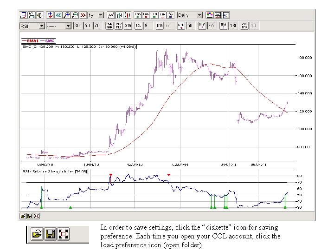Select the first LOG scale button with green equals sign
334x251 pixels.
[x=138, y=15]
